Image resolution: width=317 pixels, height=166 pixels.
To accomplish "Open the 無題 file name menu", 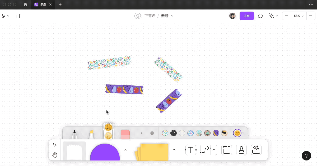I will [x=167, y=16].
